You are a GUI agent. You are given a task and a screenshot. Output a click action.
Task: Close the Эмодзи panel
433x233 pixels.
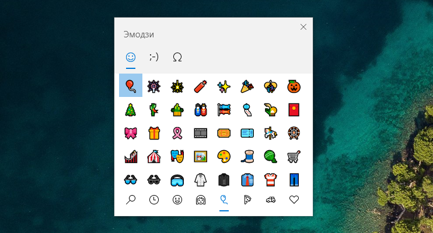coord(303,27)
